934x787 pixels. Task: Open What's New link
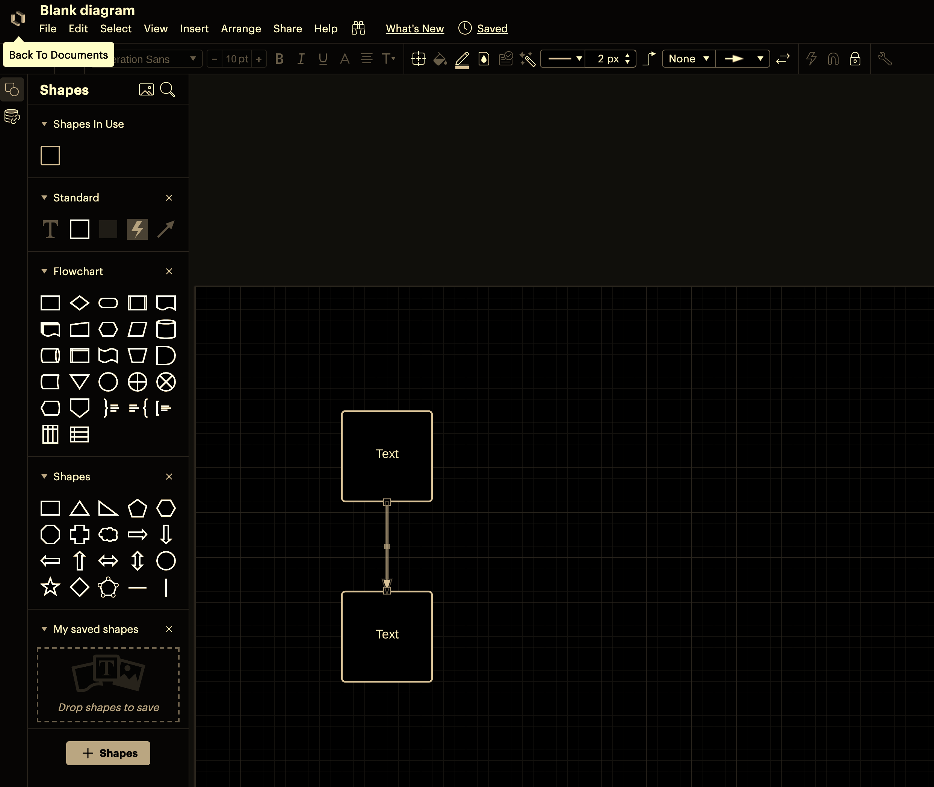pyautogui.click(x=414, y=28)
